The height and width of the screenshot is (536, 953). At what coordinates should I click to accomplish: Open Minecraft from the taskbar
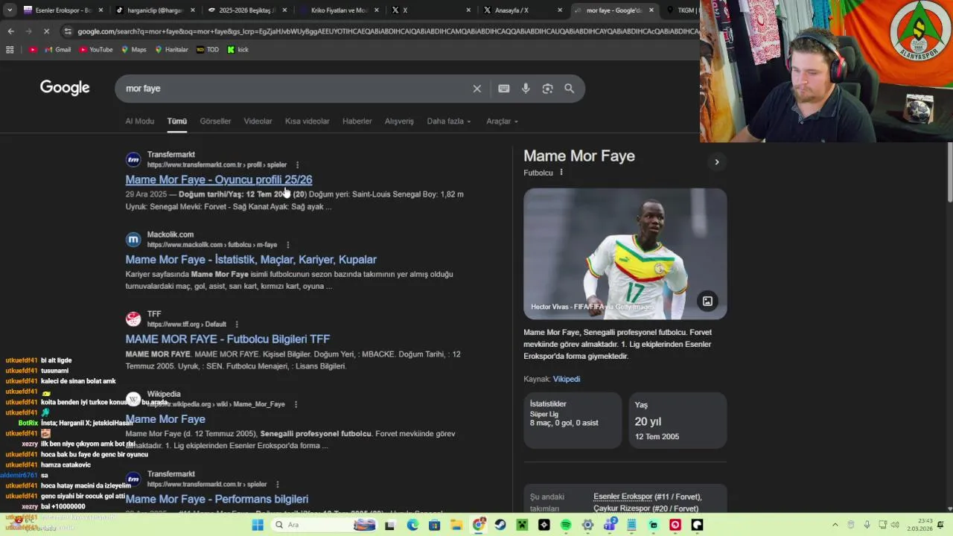pos(522,525)
